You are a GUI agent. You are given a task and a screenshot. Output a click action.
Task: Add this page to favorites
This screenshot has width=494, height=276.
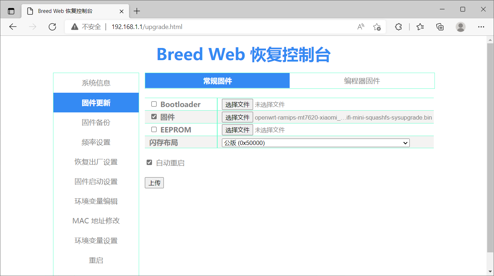[377, 27]
